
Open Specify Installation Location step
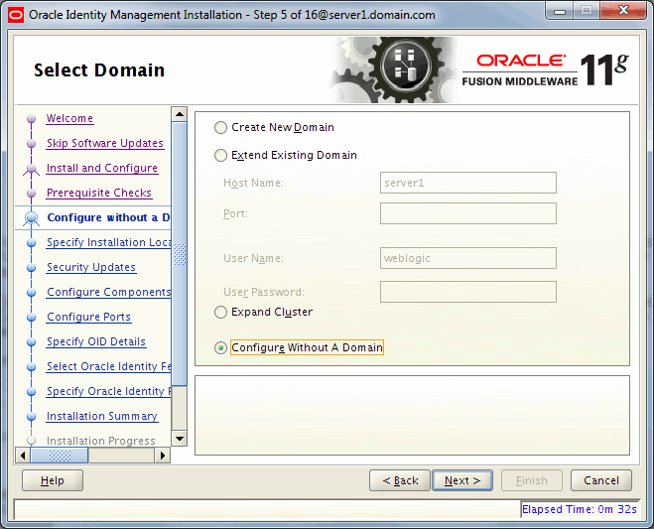[108, 242]
